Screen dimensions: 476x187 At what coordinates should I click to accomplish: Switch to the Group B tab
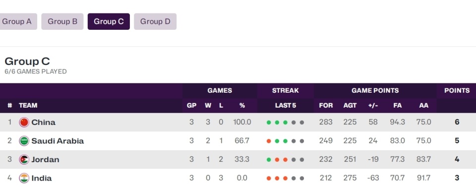(x=62, y=21)
